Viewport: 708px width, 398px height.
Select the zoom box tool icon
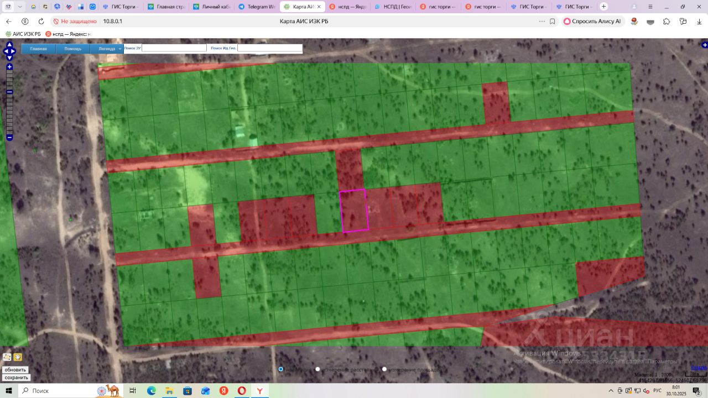[x=7, y=357]
